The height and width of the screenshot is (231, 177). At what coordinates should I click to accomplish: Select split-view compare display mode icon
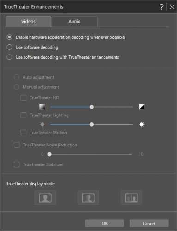click(x=131, y=198)
